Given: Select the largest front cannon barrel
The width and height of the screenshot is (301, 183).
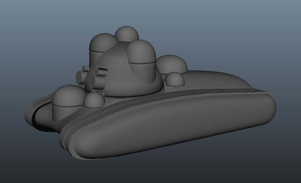Looking at the screenshot, I should pos(96,82).
